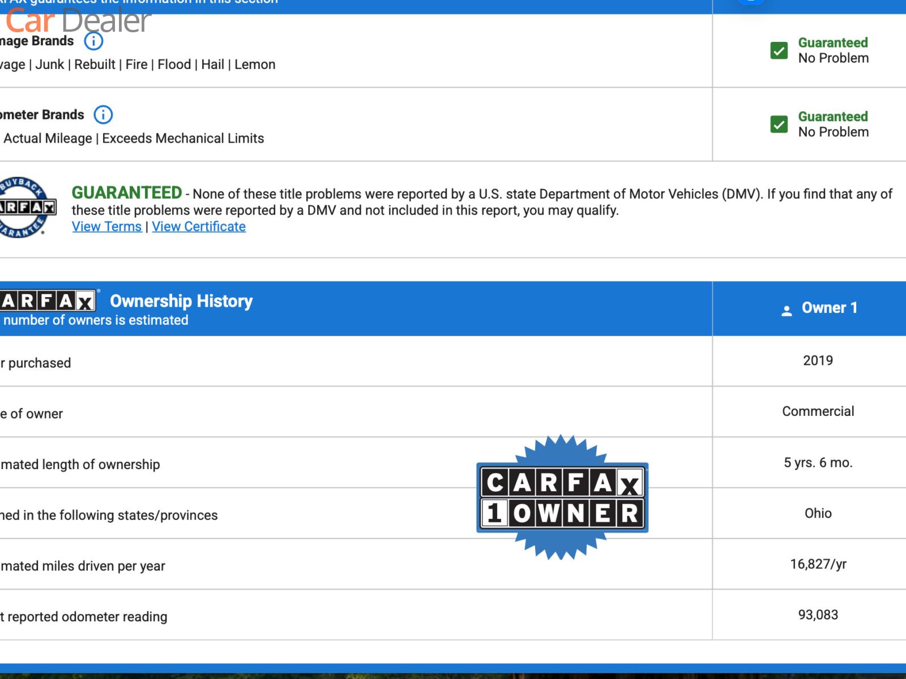Click the Ohio state value
Viewport: 906px width, 679px height.
click(818, 514)
